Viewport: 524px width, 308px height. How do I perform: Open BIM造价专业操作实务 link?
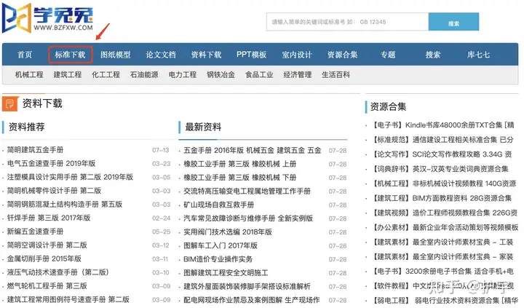coord(218,259)
